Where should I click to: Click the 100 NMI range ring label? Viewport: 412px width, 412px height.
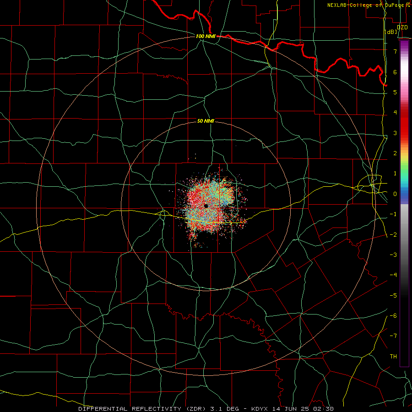coord(206,36)
